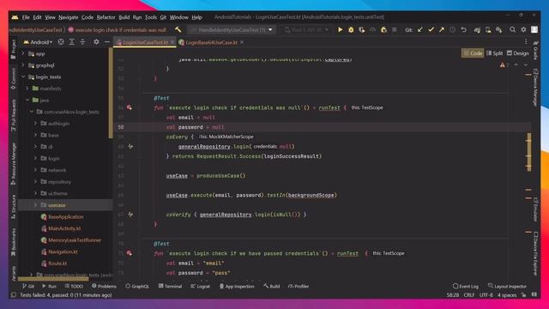Close the LoginBase64UseCase.kt tab

pyautogui.click(x=242, y=42)
